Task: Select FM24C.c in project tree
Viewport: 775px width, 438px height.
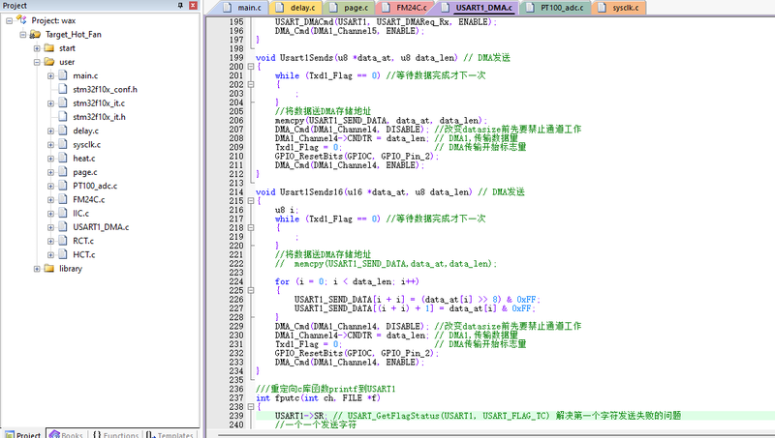Action: pos(89,200)
